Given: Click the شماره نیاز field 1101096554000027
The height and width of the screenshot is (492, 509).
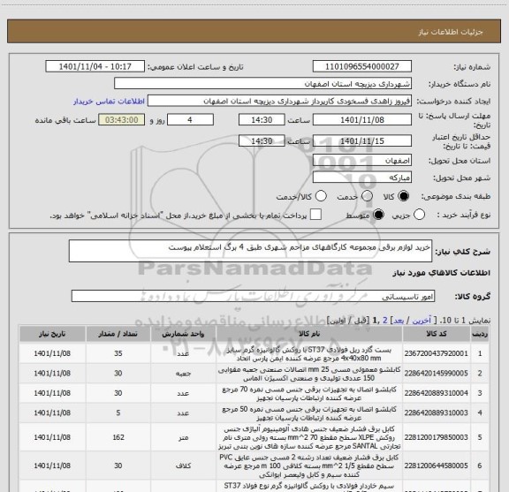Looking at the screenshot, I should pyautogui.click(x=362, y=66).
